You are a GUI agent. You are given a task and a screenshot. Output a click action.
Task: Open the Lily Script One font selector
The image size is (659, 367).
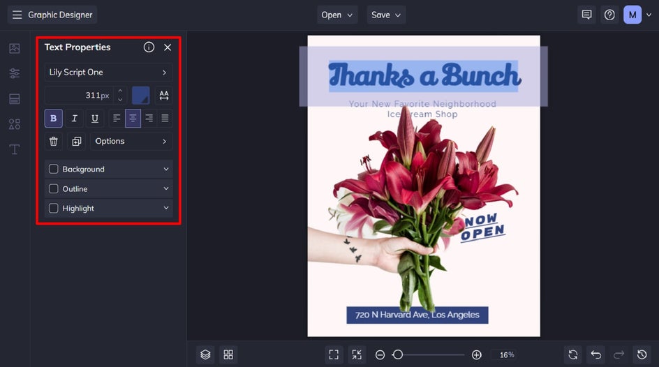pyautogui.click(x=108, y=73)
